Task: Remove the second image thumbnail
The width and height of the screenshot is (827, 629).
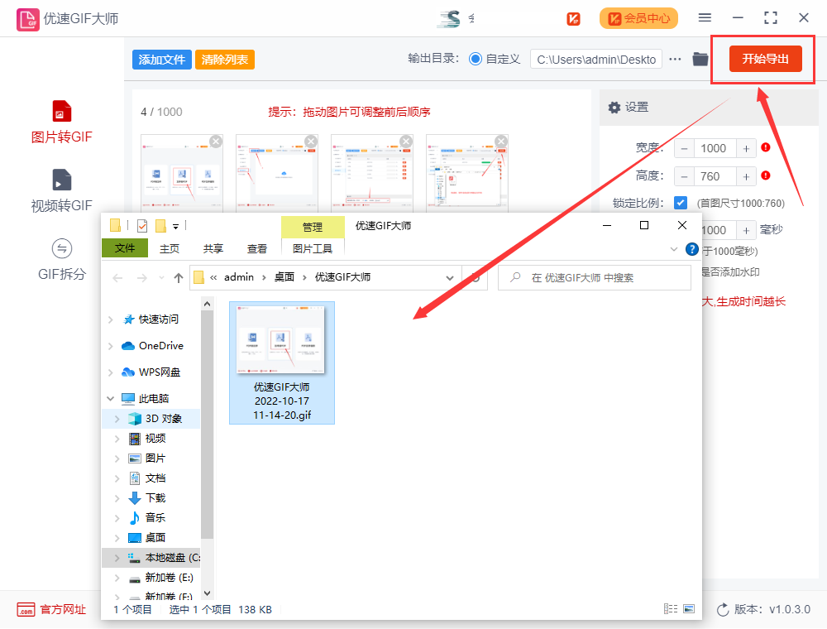Action: 311,142
